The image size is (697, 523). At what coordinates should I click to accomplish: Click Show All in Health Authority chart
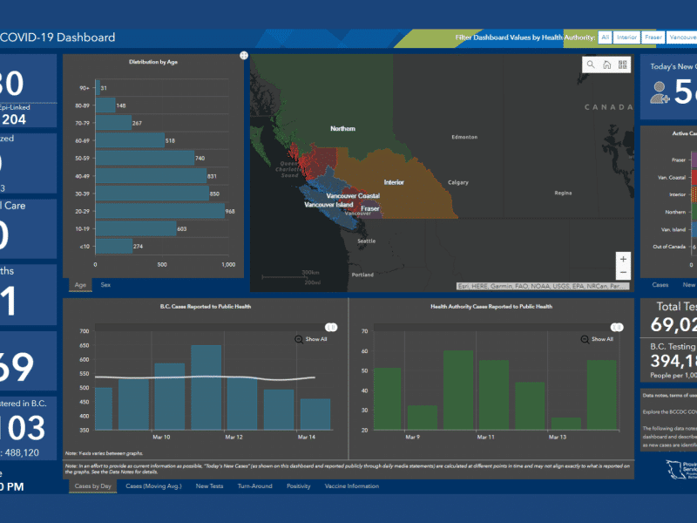coord(597,339)
